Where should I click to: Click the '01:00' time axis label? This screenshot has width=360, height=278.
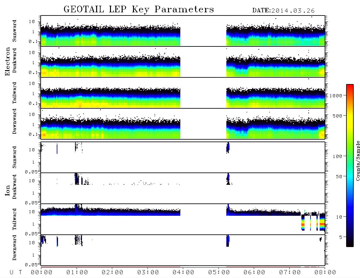(77, 273)
